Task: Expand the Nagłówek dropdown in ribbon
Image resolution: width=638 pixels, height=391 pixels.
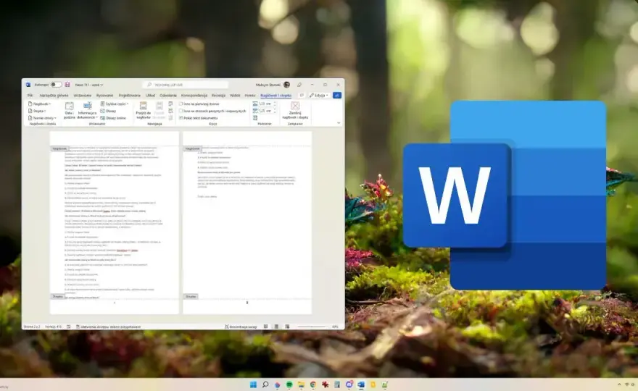Action: click(39, 104)
